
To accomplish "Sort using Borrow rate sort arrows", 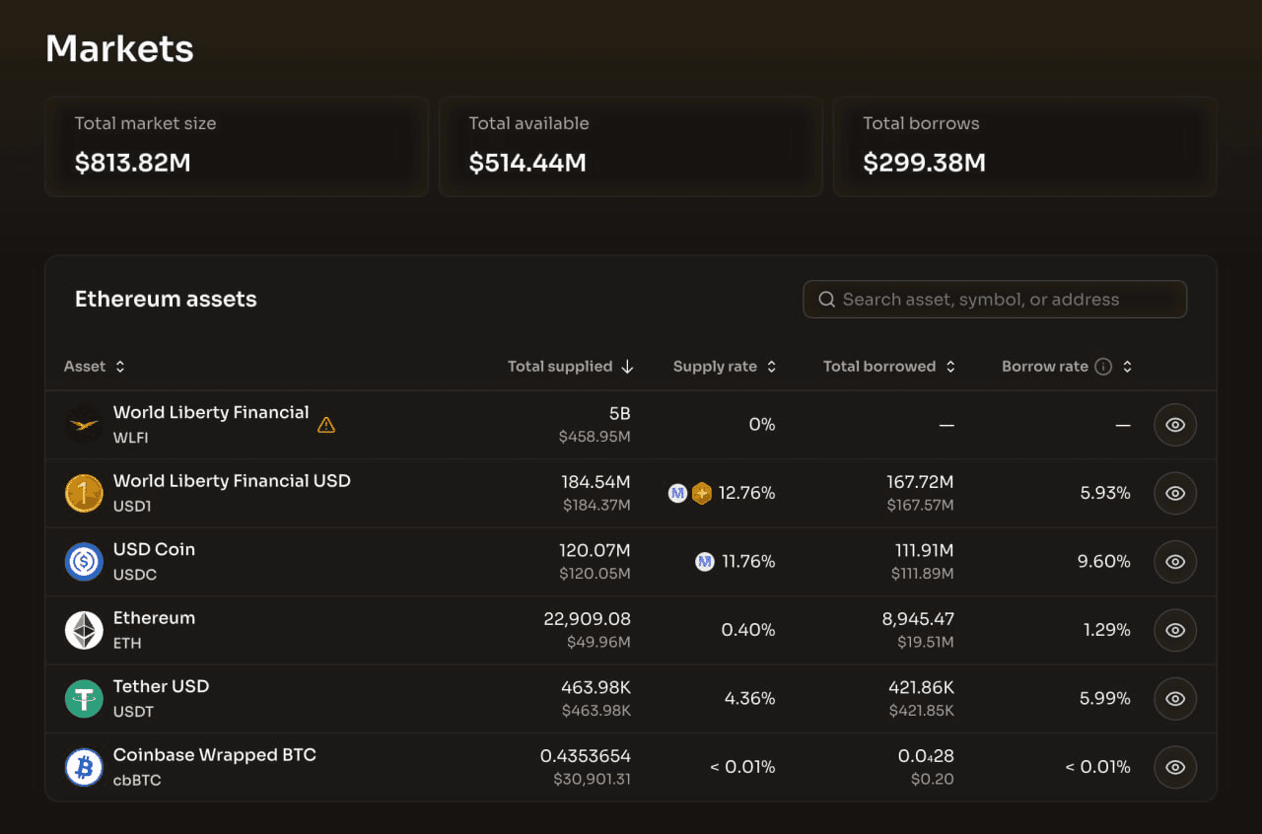I will point(1127,367).
